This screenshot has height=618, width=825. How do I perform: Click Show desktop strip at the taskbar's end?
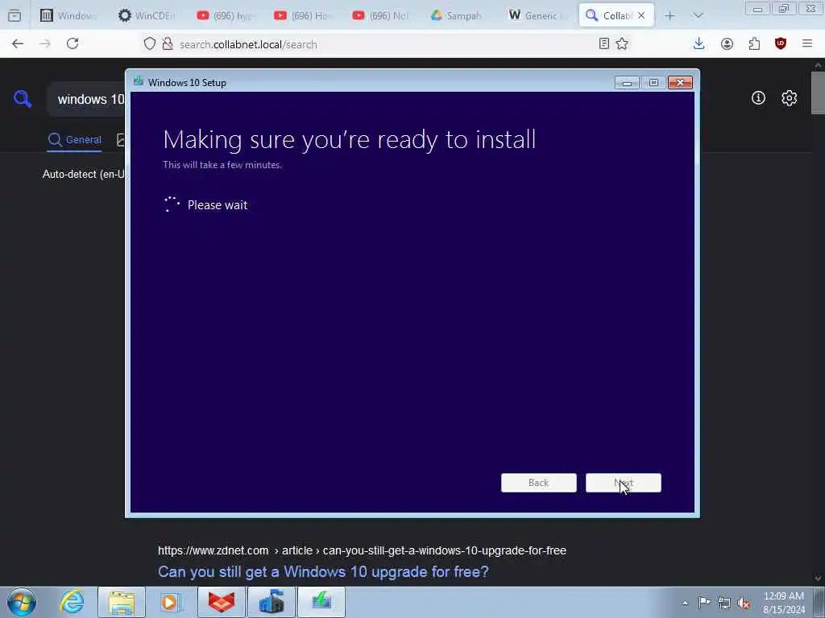(819, 602)
